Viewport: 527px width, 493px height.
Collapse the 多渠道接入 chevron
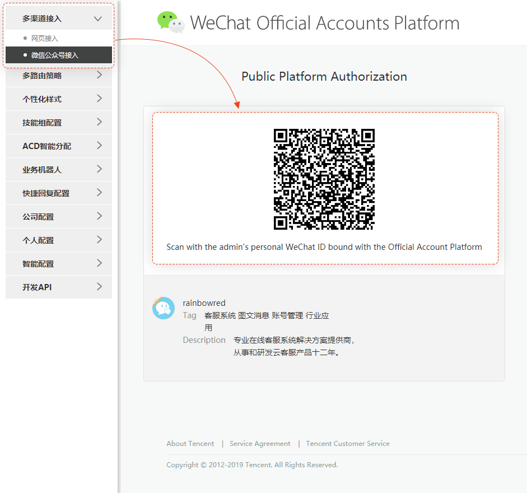pyautogui.click(x=98, y=19)
